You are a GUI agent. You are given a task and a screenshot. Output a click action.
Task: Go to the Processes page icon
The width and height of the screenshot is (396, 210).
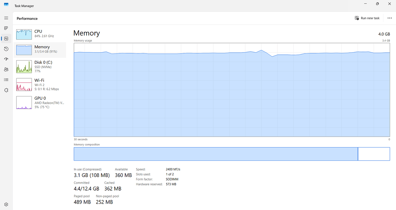click(x=6, y=28)
